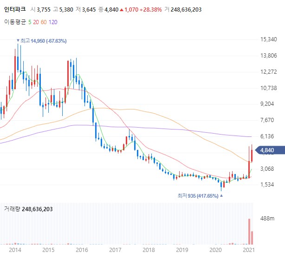Viewport: 285px width, 258px height.
Task: Click the 2019 year axis label
Action: click(x=182, y=250)
